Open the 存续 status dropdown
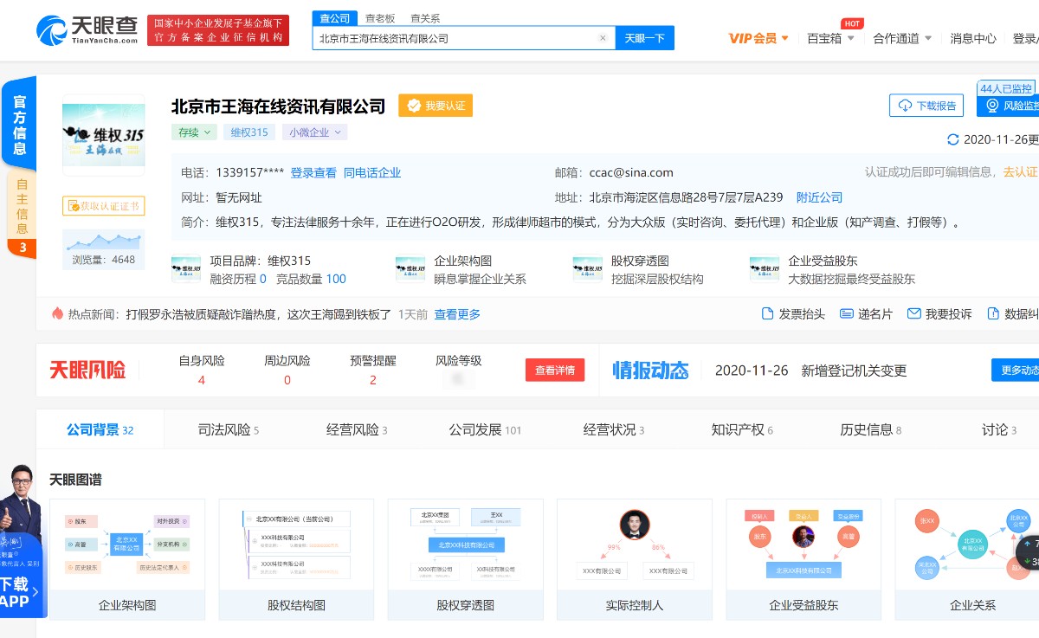The width and height of the screenshot is (1039, 638). click(x=195, y=132)
